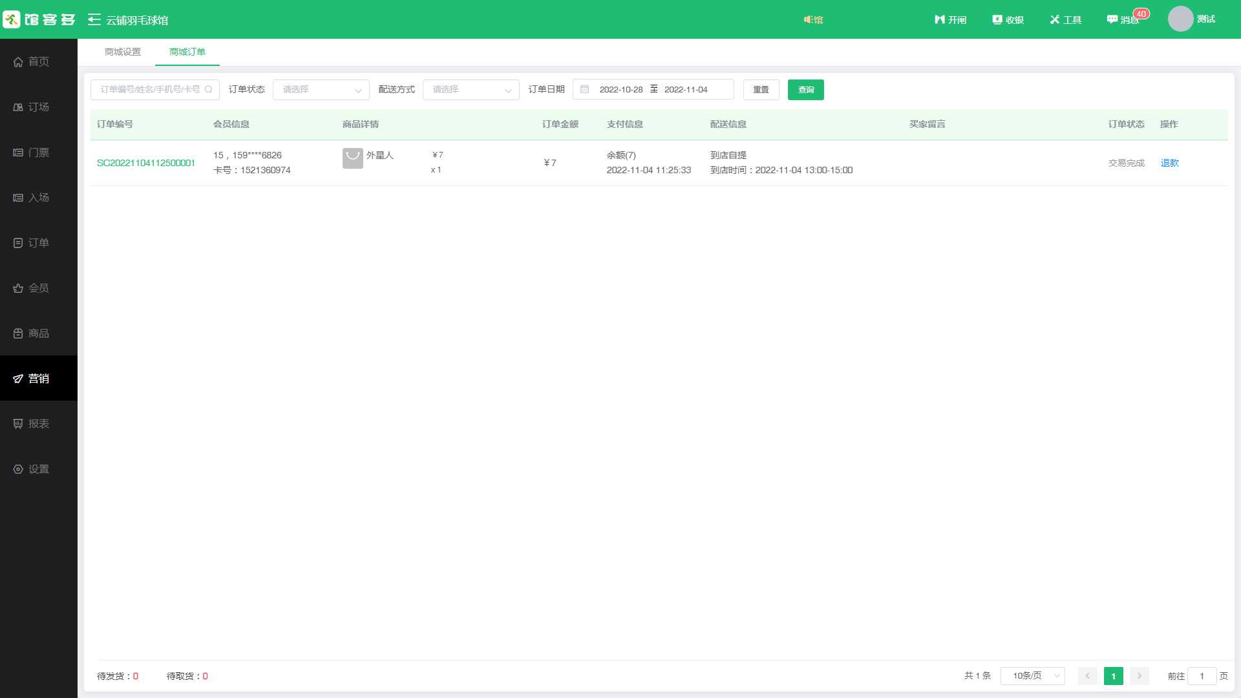1241x698 pixels.
Task: View 消息 messages with 40 badge
Action: [x=1123, y=19]
